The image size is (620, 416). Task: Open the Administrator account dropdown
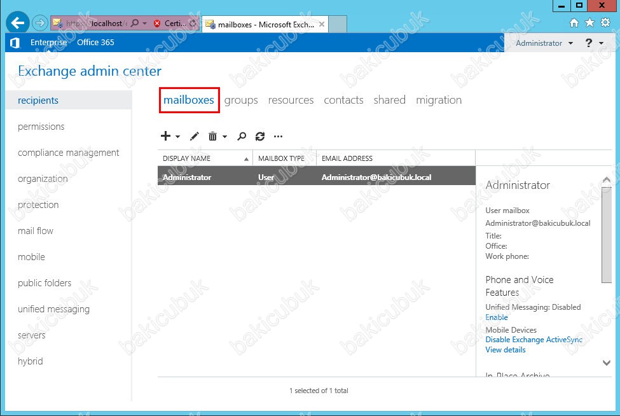click(544, 43)
